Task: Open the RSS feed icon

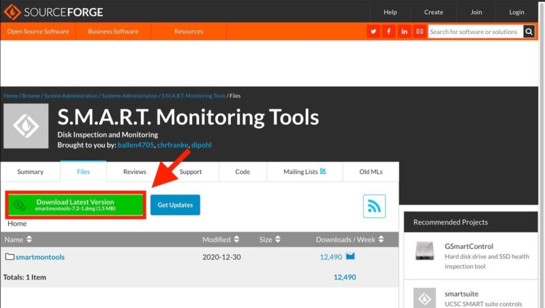Action: click(x=374, y=207)
